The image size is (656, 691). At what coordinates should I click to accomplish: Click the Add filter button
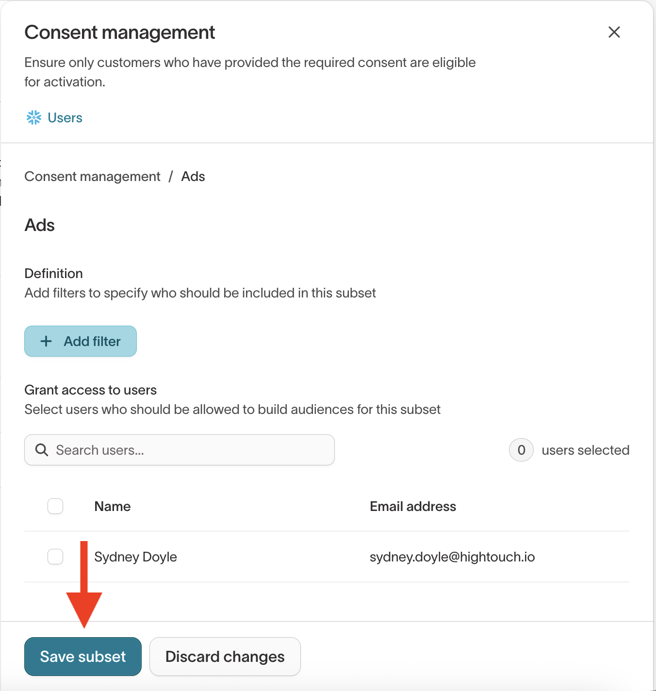pos(81,341)
